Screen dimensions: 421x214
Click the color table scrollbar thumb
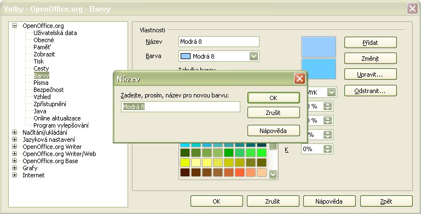pos(273,146)
